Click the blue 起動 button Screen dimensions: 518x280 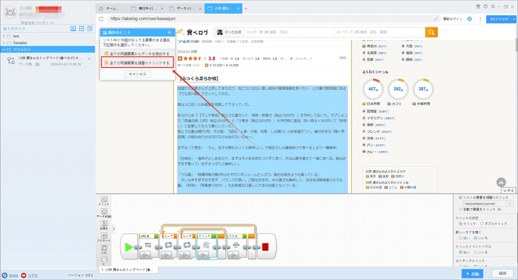click(x=473, y=274)
